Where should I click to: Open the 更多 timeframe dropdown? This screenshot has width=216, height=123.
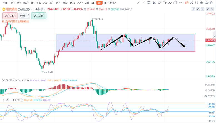[x=113, y=3]
